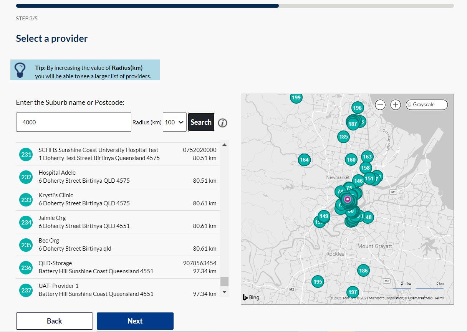Click provider number badge 234
Image resolution: width=467 pixels, height=332 pixels.
pyautogui.click(x=26, y=222)
